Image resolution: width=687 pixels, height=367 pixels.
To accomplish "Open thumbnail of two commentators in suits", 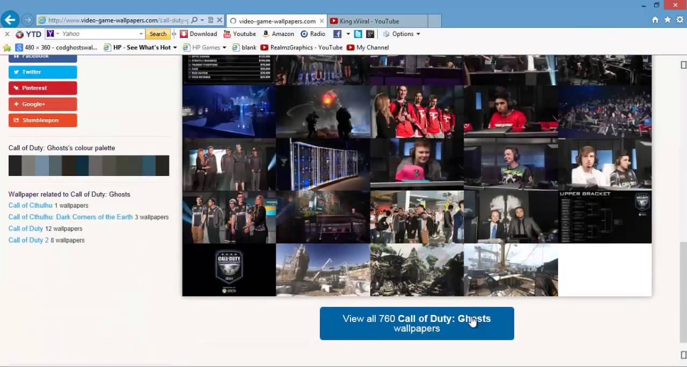I will pyautogui.click(x=511, y=217).
